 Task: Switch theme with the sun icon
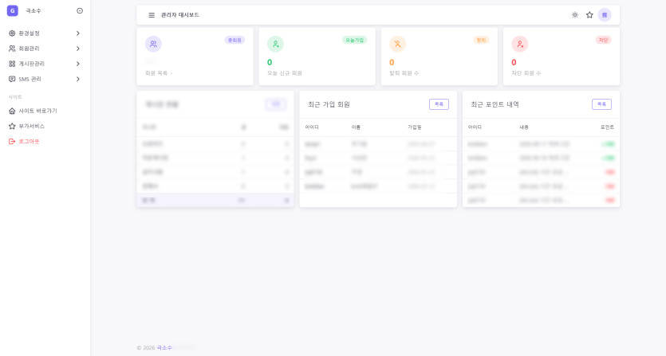pos(575,15)
